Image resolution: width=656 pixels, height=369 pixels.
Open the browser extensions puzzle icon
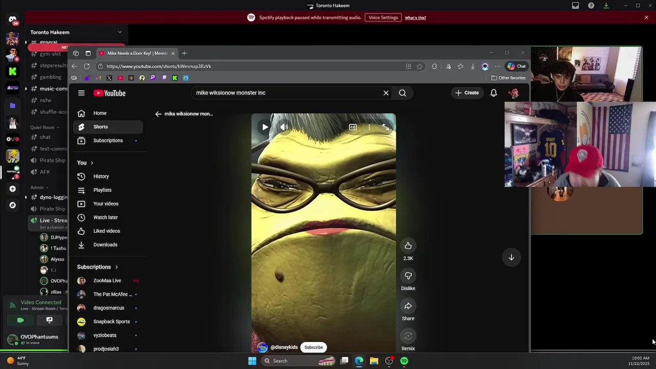coord(434,66)
